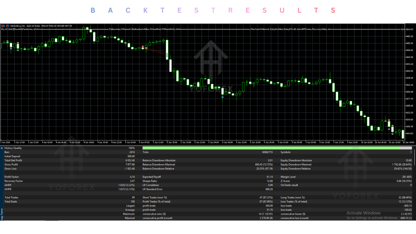Click the Margin Level value 281.48%

(x=407, y=177)
